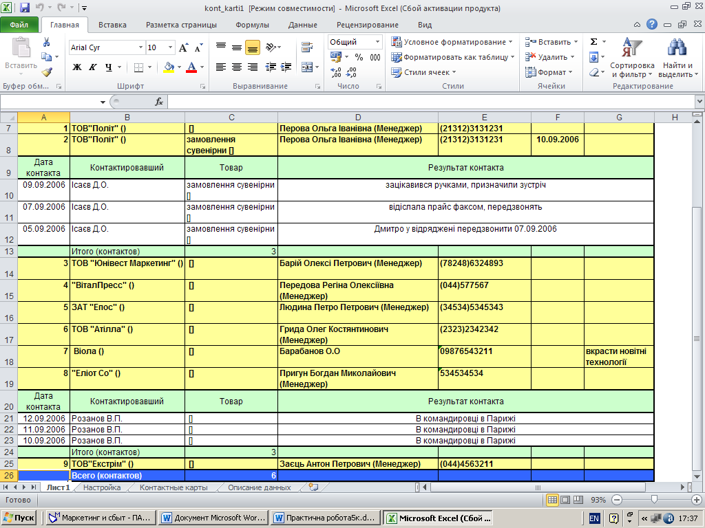This screenshot has height=528, width=705.
Task: Save workbook via quick access floppy icon
Action: pyautogui.click(x=25, y=8)
